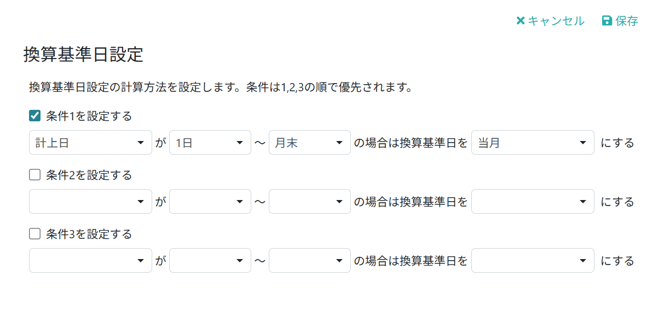Expand condition 2 first empty dropdown
Image resolution: width=670 pixels, height=323 pixels.
[90, 202]
